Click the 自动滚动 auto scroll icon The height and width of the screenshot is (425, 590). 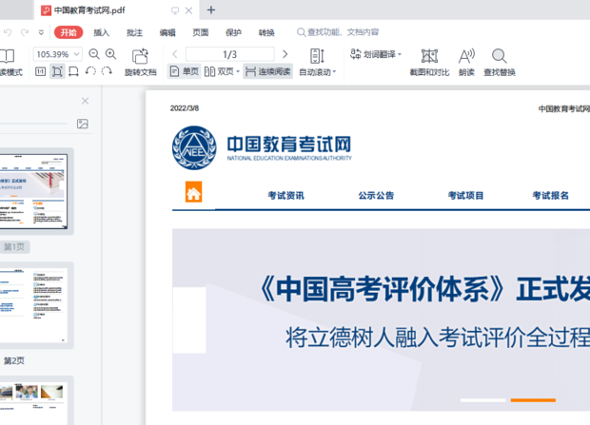tap(317, 56)
